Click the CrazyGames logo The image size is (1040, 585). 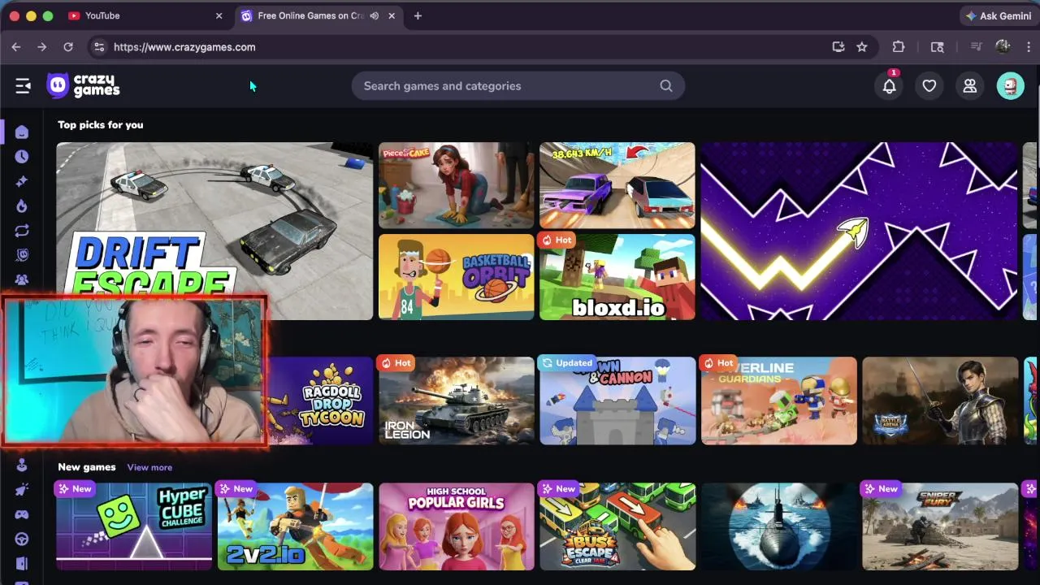83,85
